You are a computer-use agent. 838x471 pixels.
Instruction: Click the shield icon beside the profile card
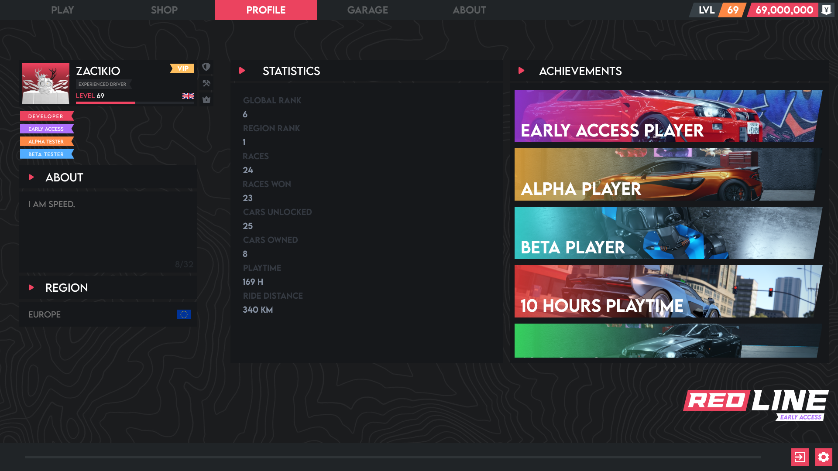point(206,67)
